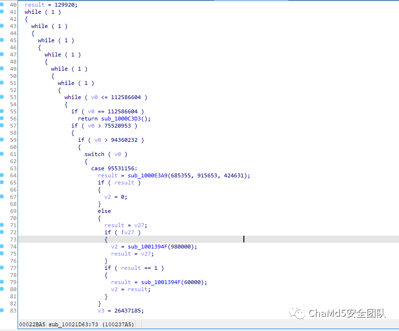Set breakpoint at line 57 marker
This screenshot has height=331, width=399.
click(x=1, y=125)
